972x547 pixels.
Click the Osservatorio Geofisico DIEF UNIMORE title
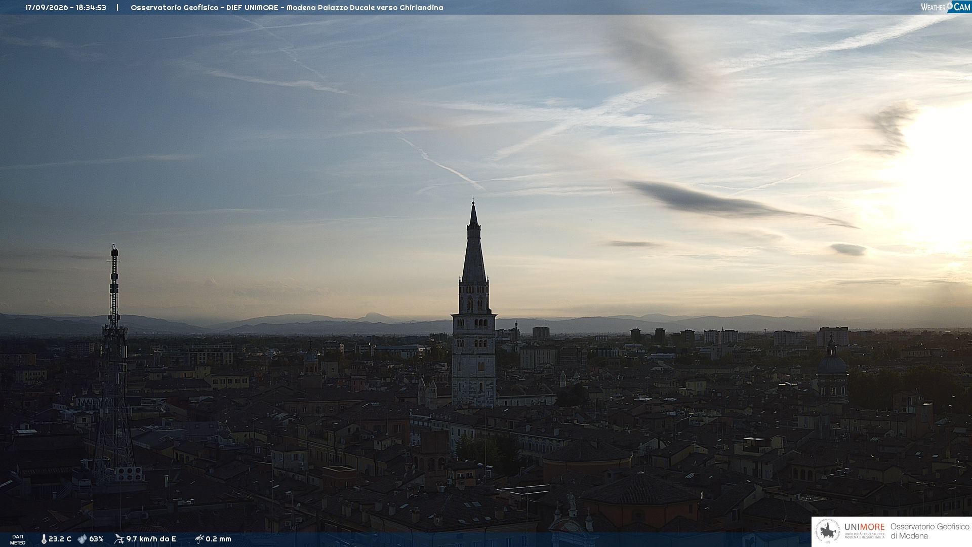coord(287,8)
